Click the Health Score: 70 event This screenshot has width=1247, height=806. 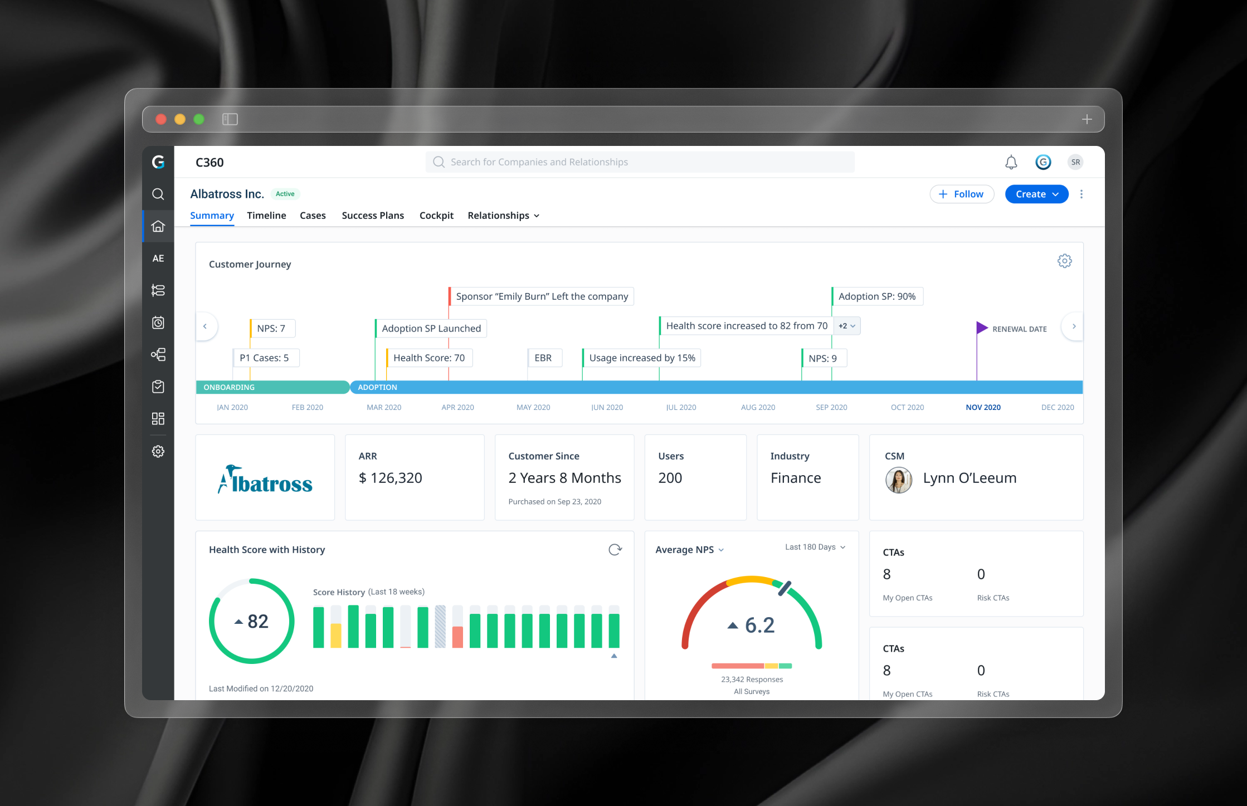point(429,358)
